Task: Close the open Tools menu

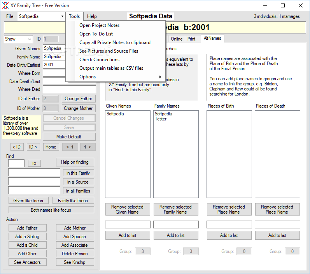Action: coord(74,16)
